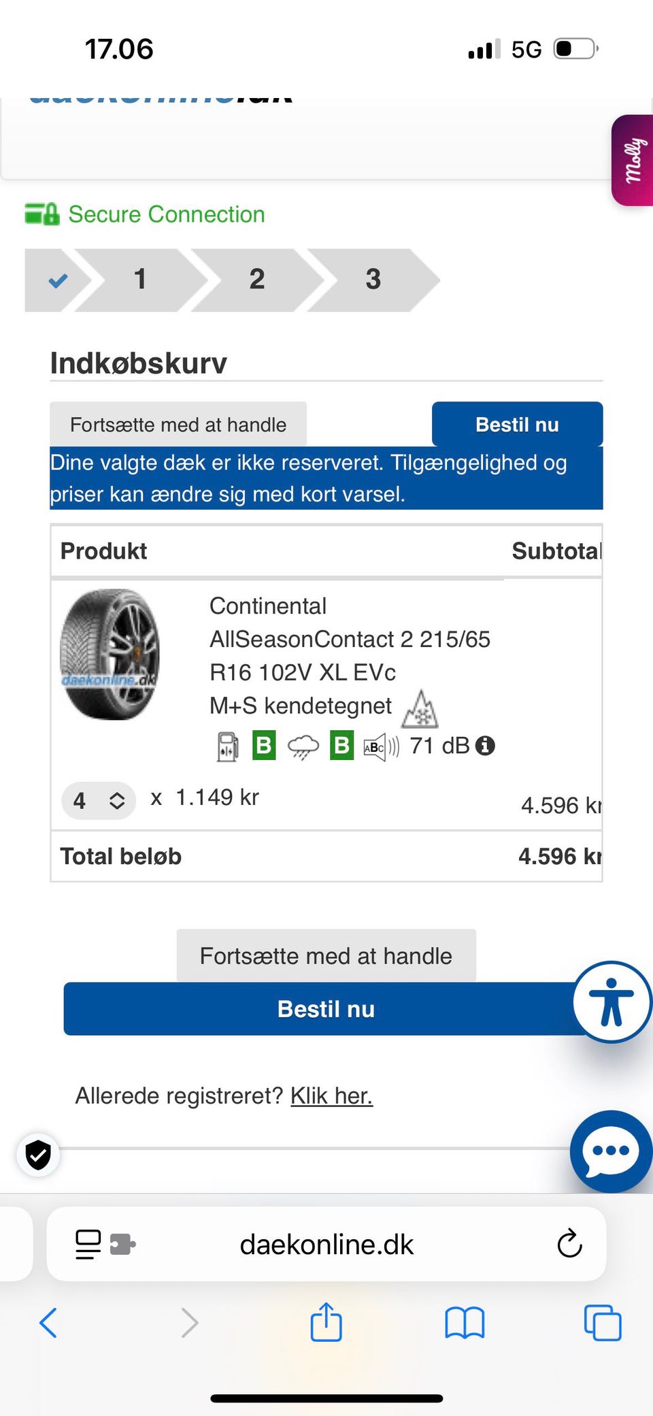
Task: Follow the 'Klik her.' login link
Action: click(x=331, y=1096)
